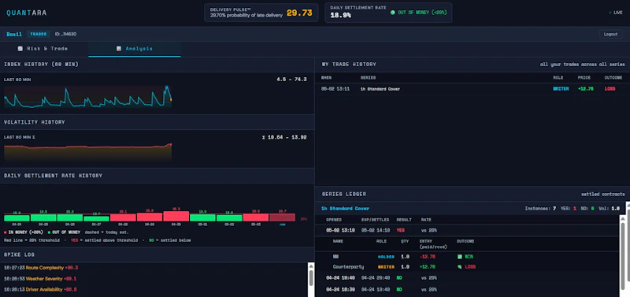Click the LIVE indicator dot
Viewport: 630px width, 297px height.
(610, 13)
